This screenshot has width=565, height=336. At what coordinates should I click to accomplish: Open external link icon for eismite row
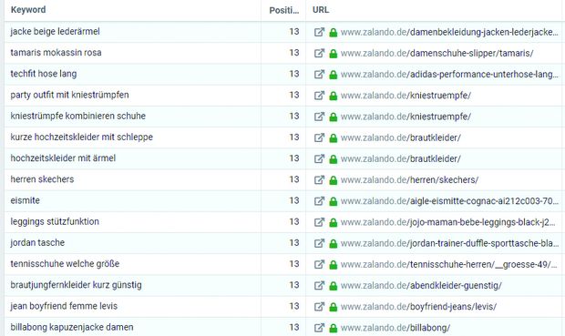tap(319, 201)
